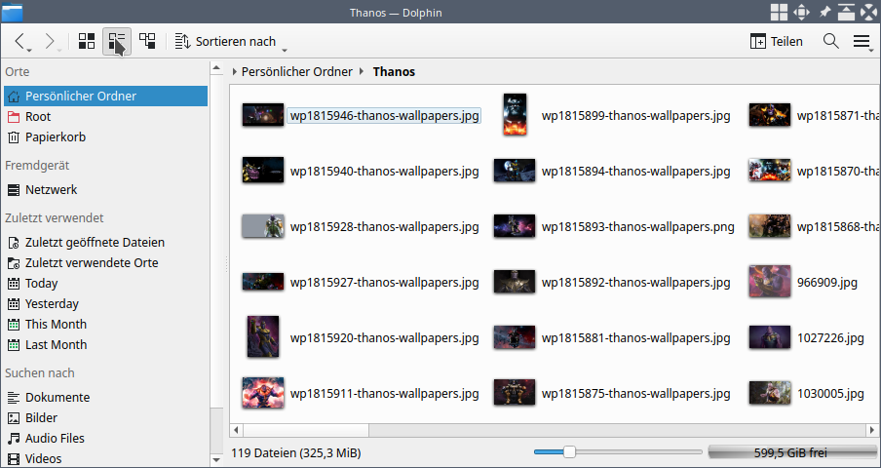The image size is (881, 468).
Task: Click the four-squares title bar icon
Action: click(779, 12)
